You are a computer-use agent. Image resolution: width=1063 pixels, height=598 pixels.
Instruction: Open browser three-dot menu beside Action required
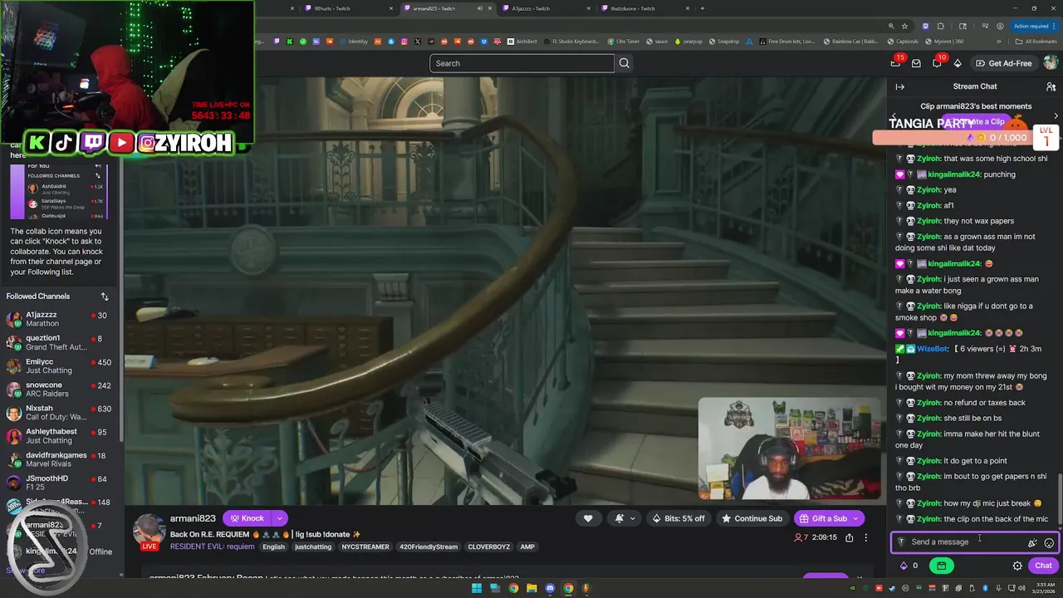point(1056,26)
